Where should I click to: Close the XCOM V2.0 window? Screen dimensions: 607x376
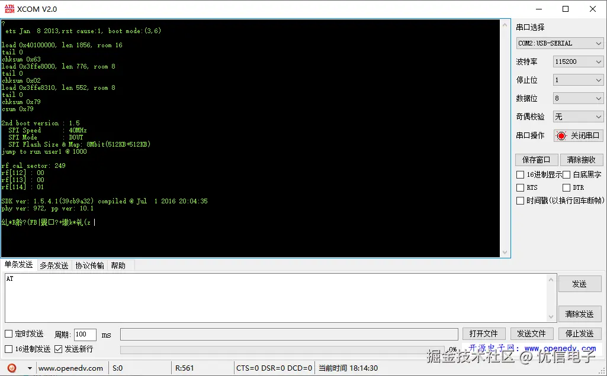pos(593,9)
